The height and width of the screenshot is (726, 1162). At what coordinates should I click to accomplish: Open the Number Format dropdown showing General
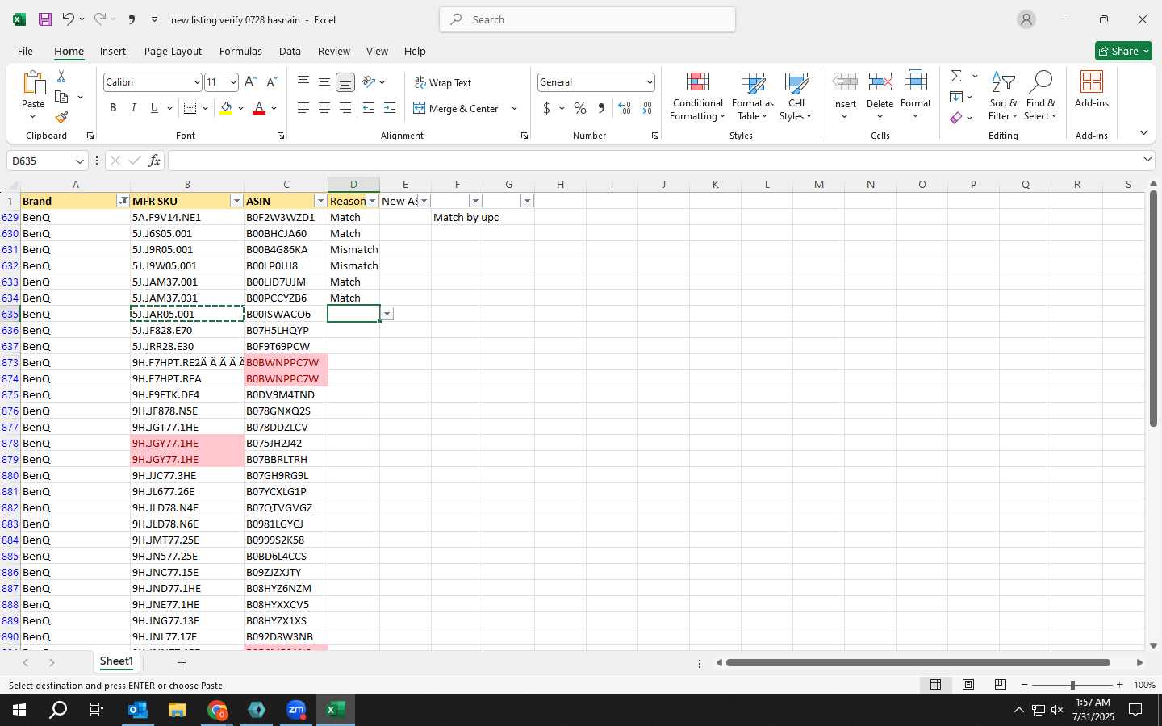coord(649,82)
